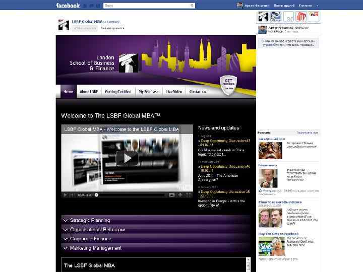The height and width of the screenshot is (272, 363).
Task: Toggle video popout icon in player controls
Action: 172,195
